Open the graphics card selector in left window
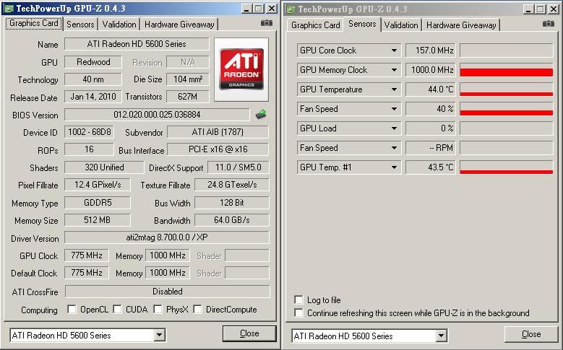 tap(160, 336)
